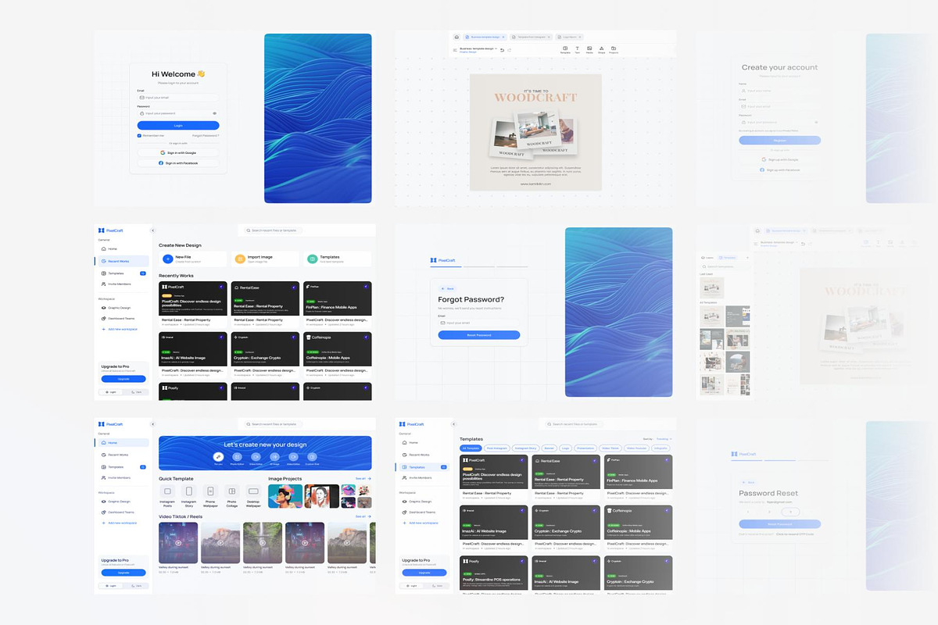938x625 pixels.
Task: Click the redo arrow in the Woodcraft editor
Action: 510,49
